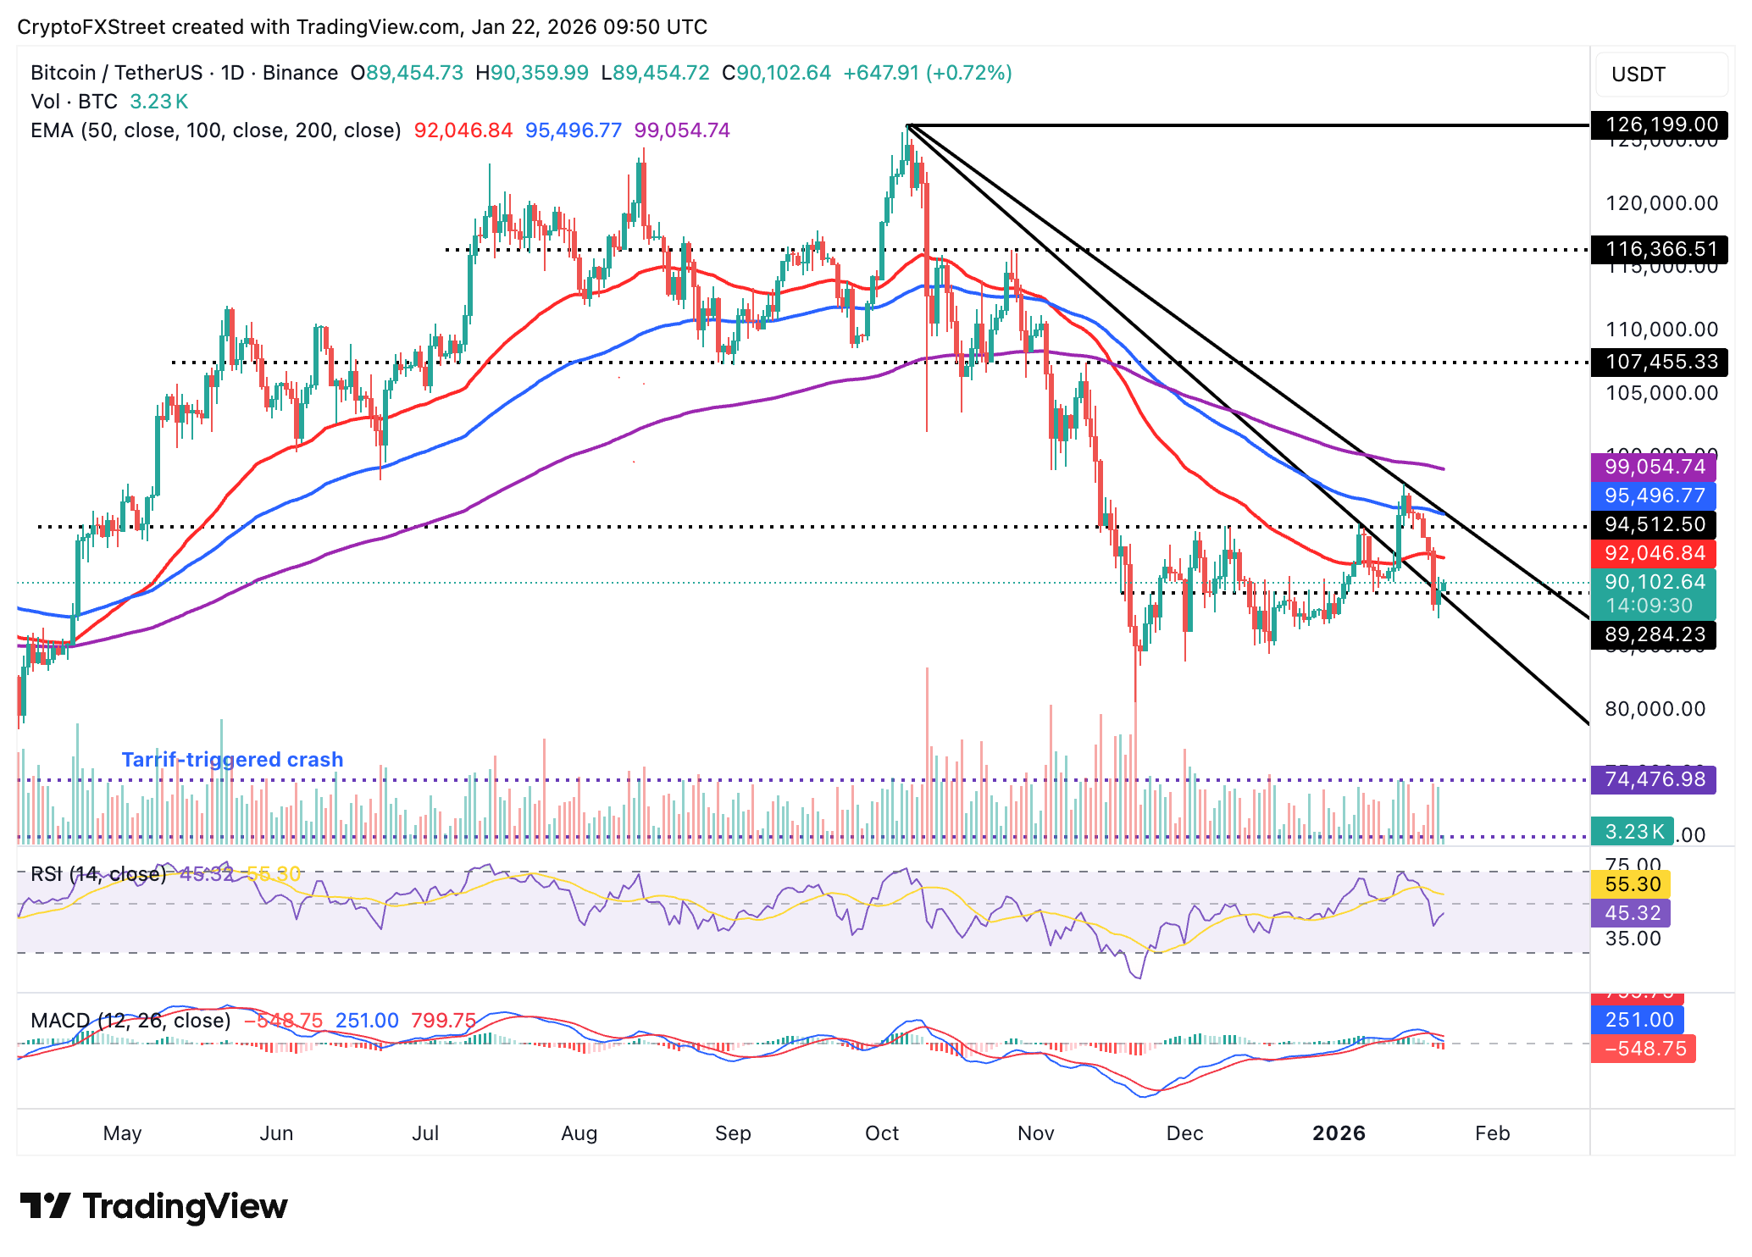The height and width of the screenshot is (1257, 1752).
Task: Select the EMA indicator legend label
Action: [215, 130]
